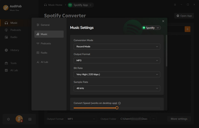Click the browse folder ellipsis button
199x128 pixels.
pos(154,119)
